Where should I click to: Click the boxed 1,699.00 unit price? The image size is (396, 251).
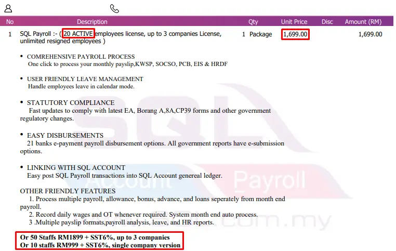pos(295,34)
